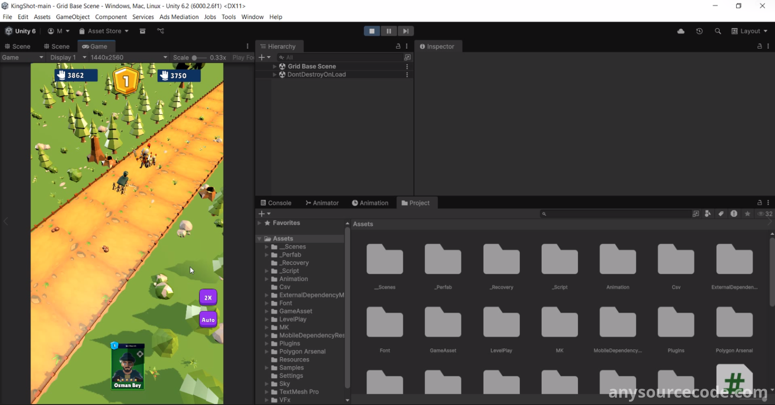The width and height of the screenshot is (775, 405).
Task: Toggle the Inspector panel lock
Action: pyautogui.click(x=759, y=46)
